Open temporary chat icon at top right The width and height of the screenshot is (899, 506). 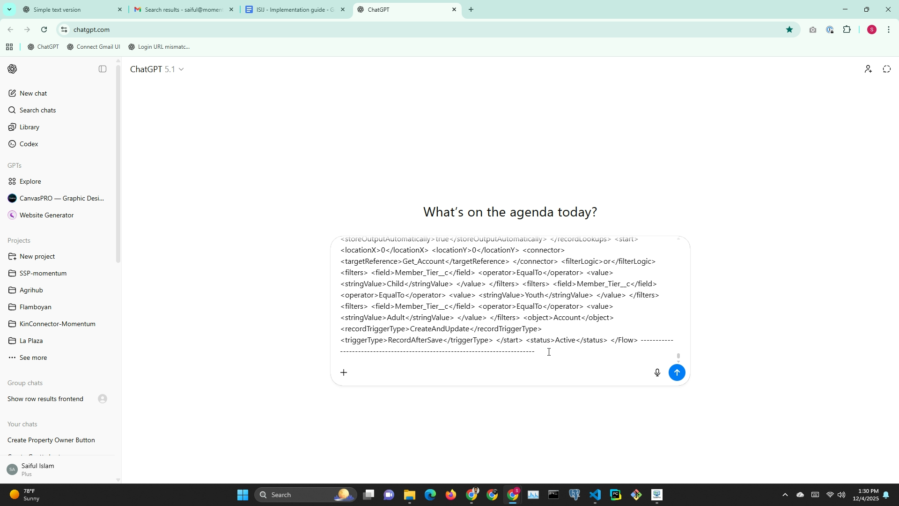[886, 69]
